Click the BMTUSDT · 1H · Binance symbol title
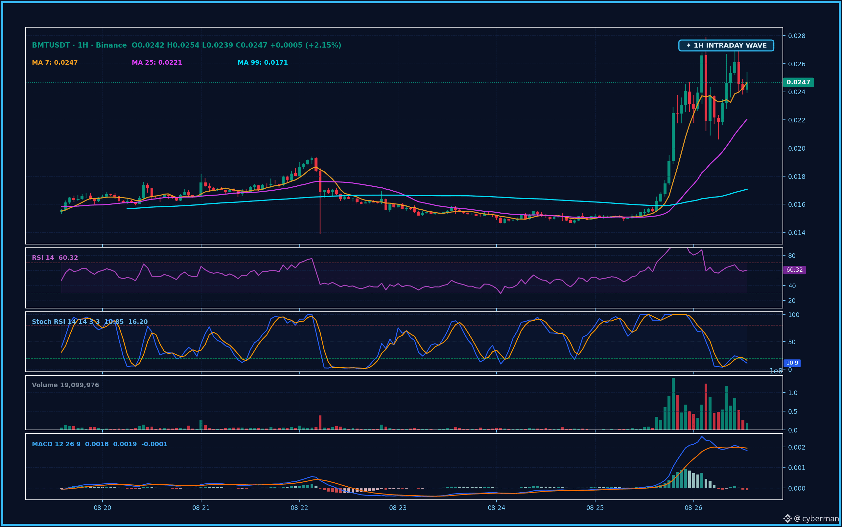 79,45
